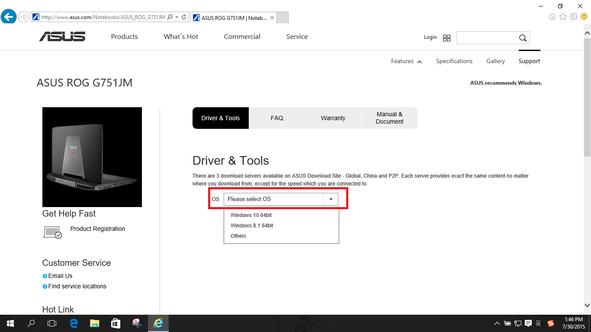Open the What's Hot menu
The width and height of the screenshot is (591, 332).
coord(181,37)
